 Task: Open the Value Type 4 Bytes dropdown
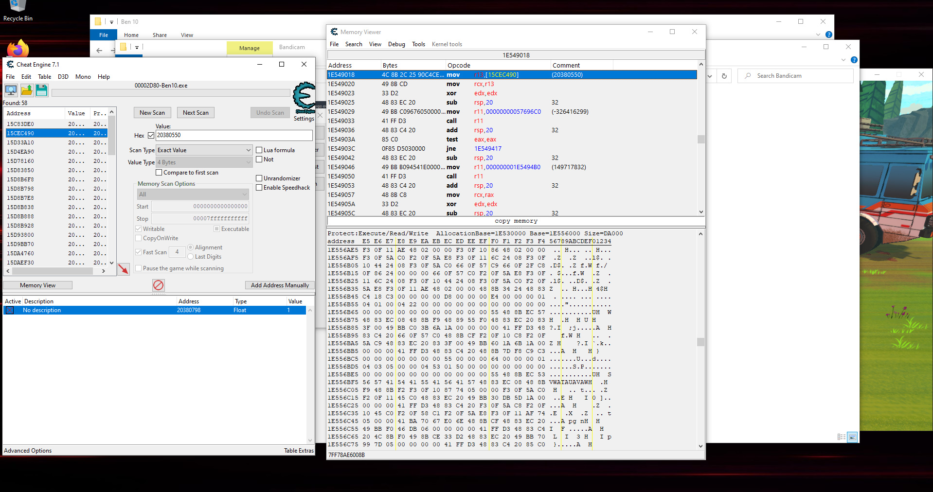coord(204,162)
